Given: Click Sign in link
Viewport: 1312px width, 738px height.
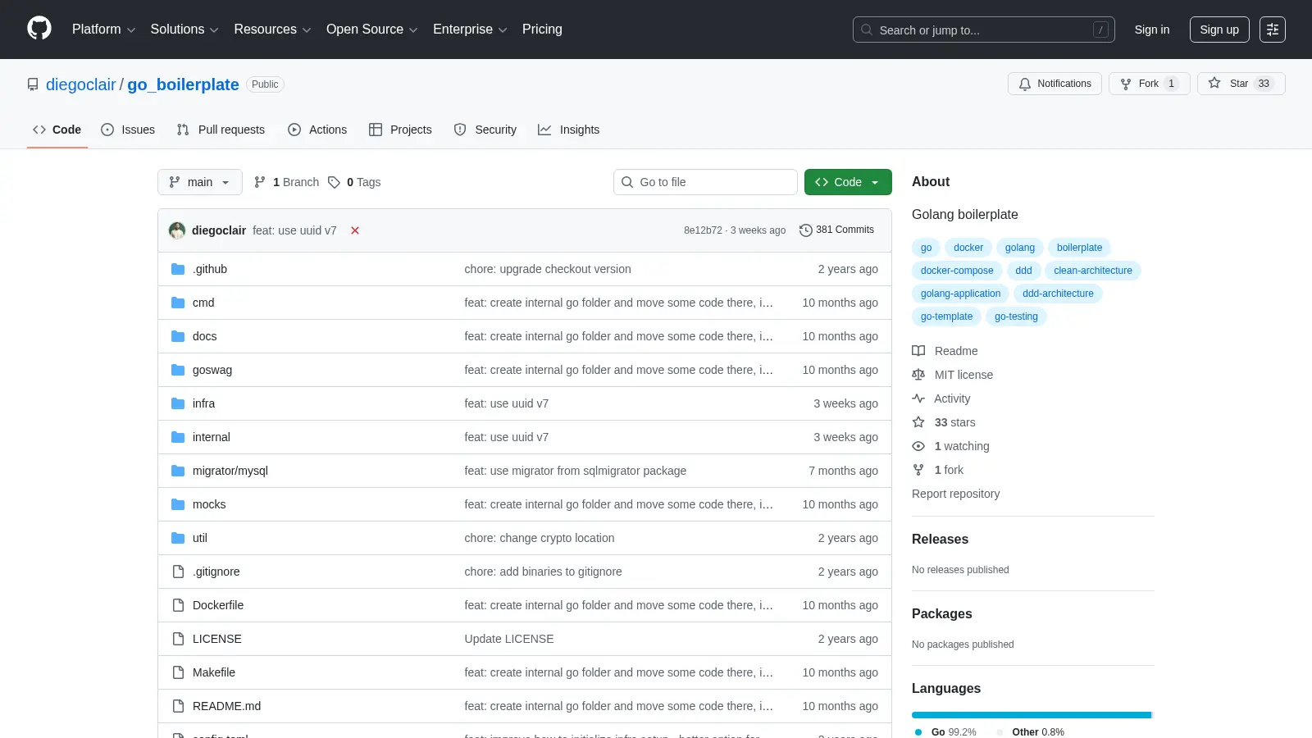Looking at the screenshot, I should tap(1152, 30).
